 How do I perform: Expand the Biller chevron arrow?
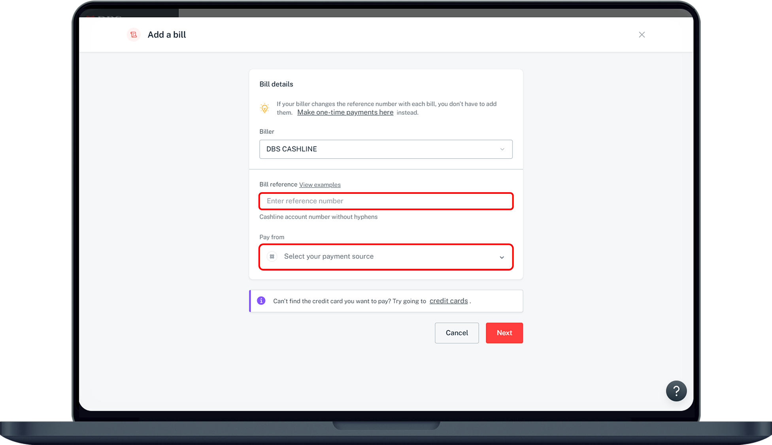[502, 149]
